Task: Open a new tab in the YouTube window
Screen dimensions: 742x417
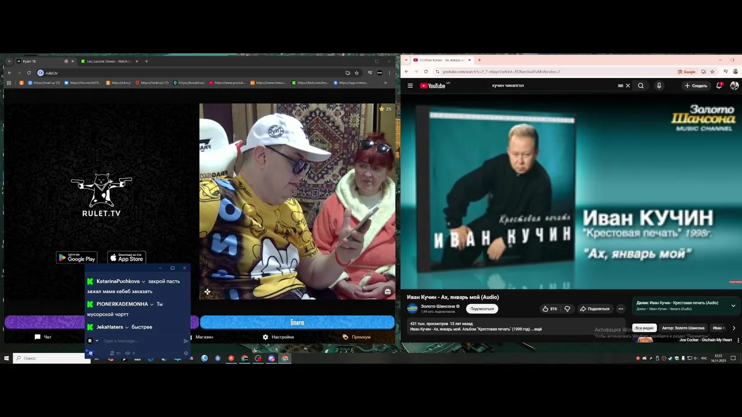Action: pos(479,60)
